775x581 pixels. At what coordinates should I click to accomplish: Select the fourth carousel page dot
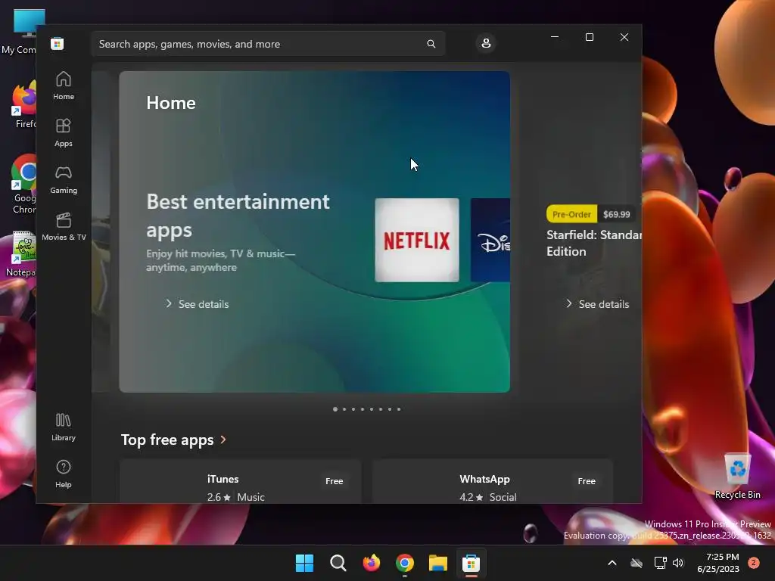click(363, 409)
